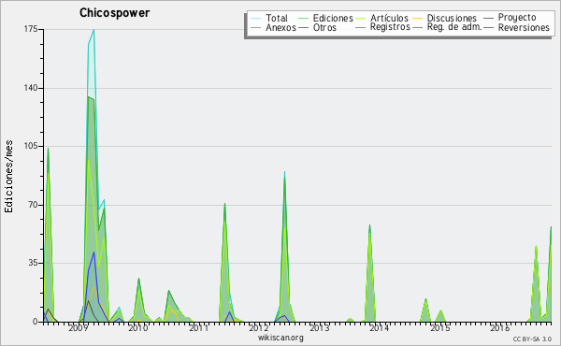Click the 2012 x-axis label
This screenshot has width=561, height=346.
point(259,328)
